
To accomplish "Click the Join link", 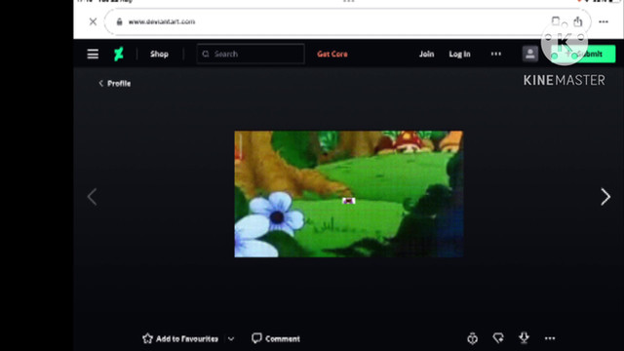I will [x=426, y=54].
